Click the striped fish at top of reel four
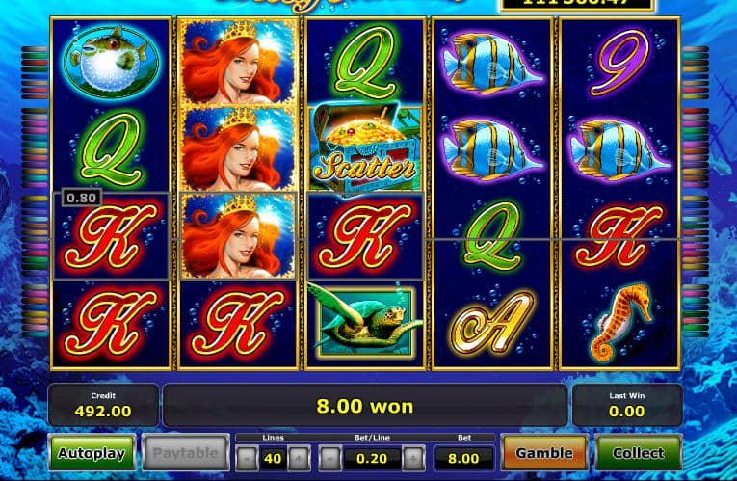 pos(492,62)
